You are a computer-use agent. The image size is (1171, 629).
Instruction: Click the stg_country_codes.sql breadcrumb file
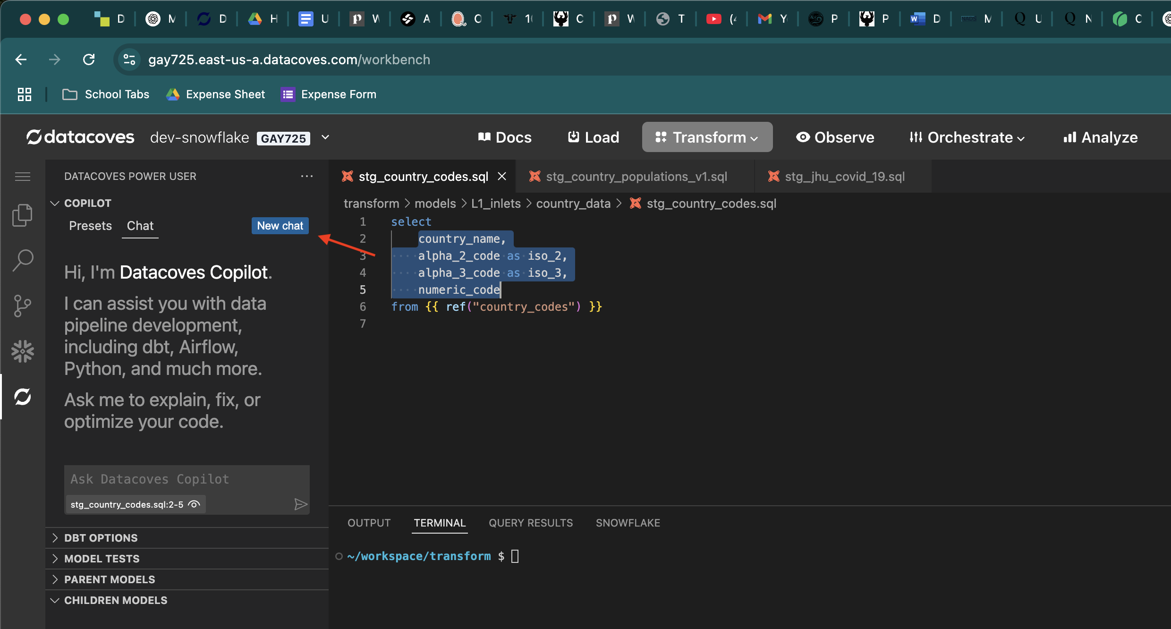tap(704, 204)
